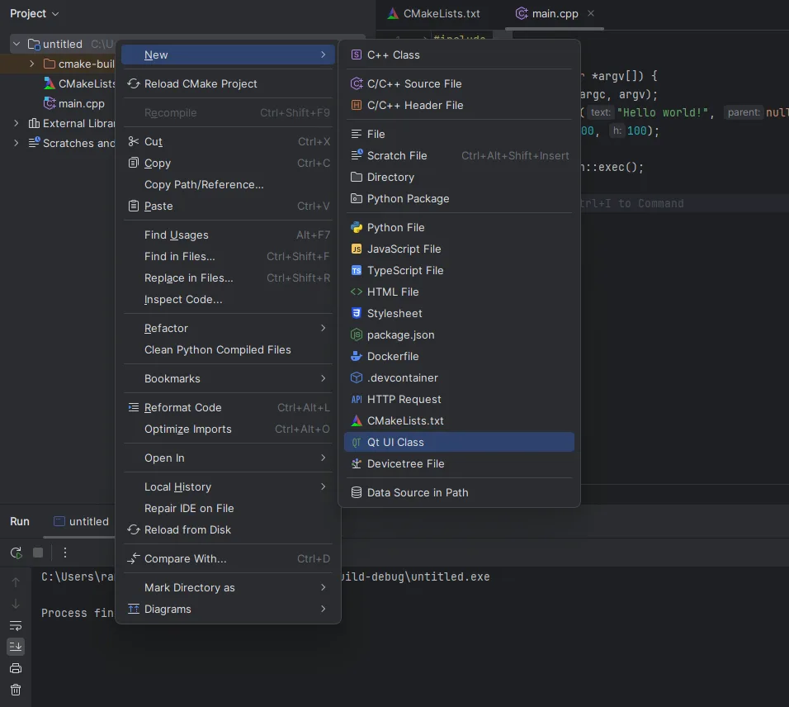Image resolution: width=789 pixels, height=707 pixels.
Task: Click the Up the Stack Trace arrow
Action: (x=16, y=582)
